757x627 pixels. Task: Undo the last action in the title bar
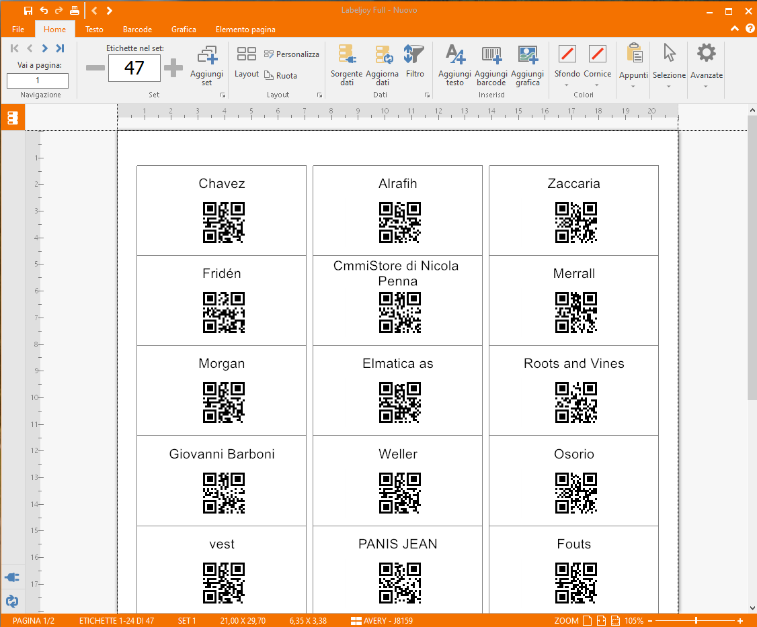(44, 11)
